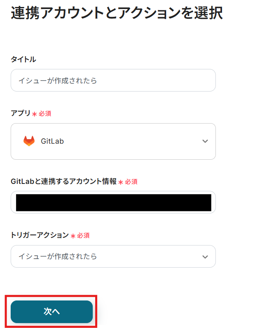Select the GitLab account information field
This screenshot has width=261, height=328.
[x=113, y=202]
